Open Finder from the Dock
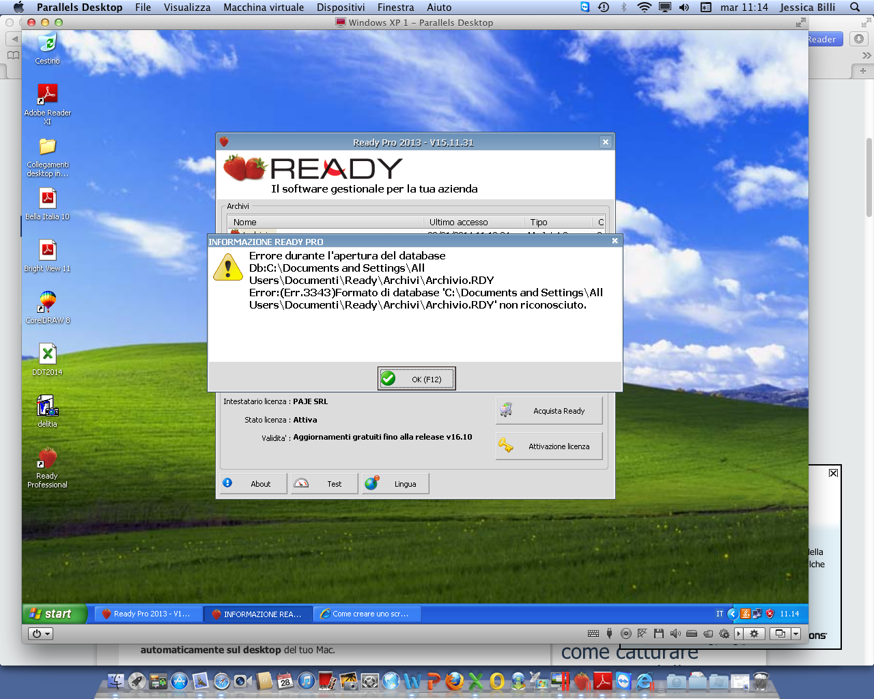 tap(117, 681)
